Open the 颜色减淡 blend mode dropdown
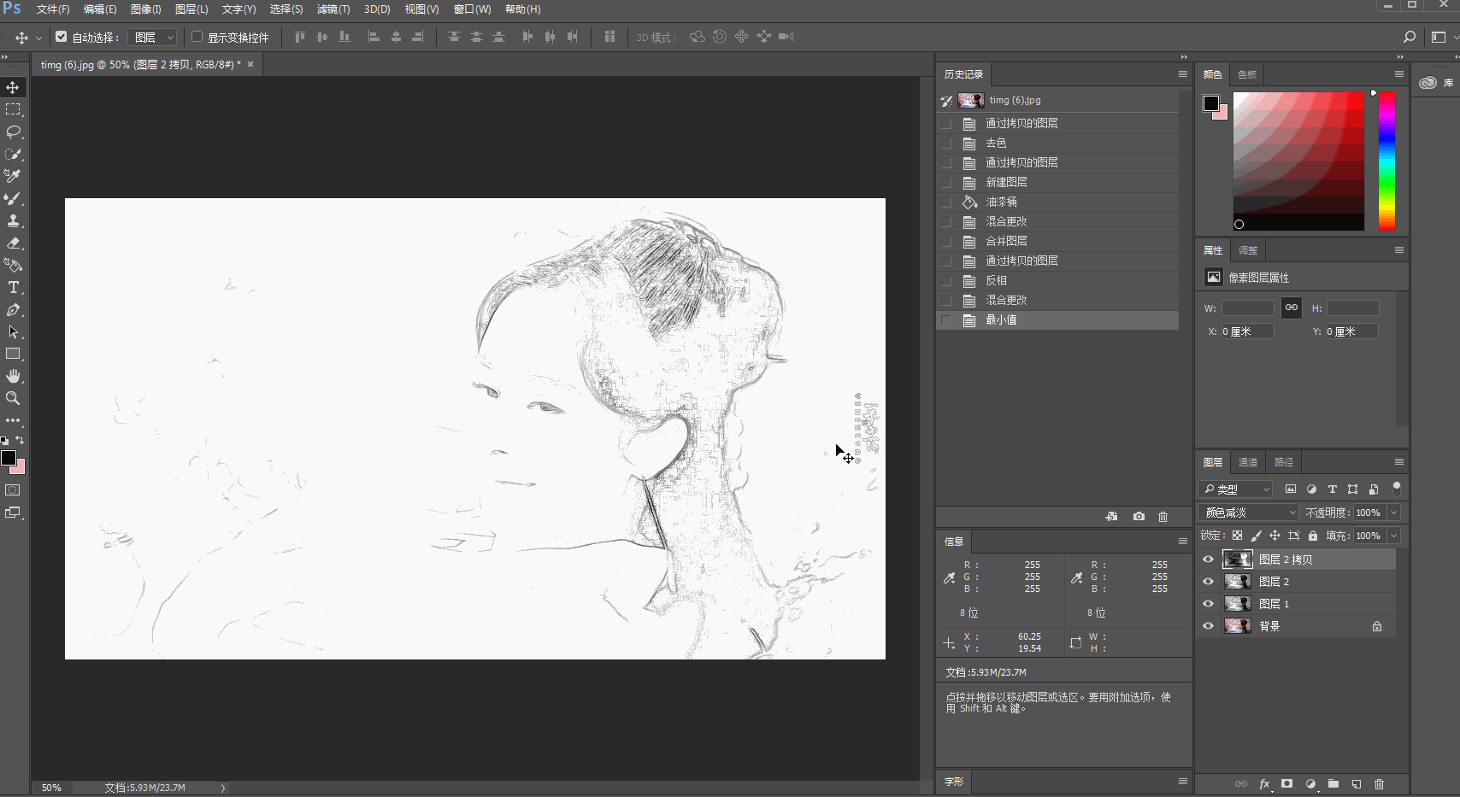The width and height of the screenshot is (1460, 797). pos(1246,512)
